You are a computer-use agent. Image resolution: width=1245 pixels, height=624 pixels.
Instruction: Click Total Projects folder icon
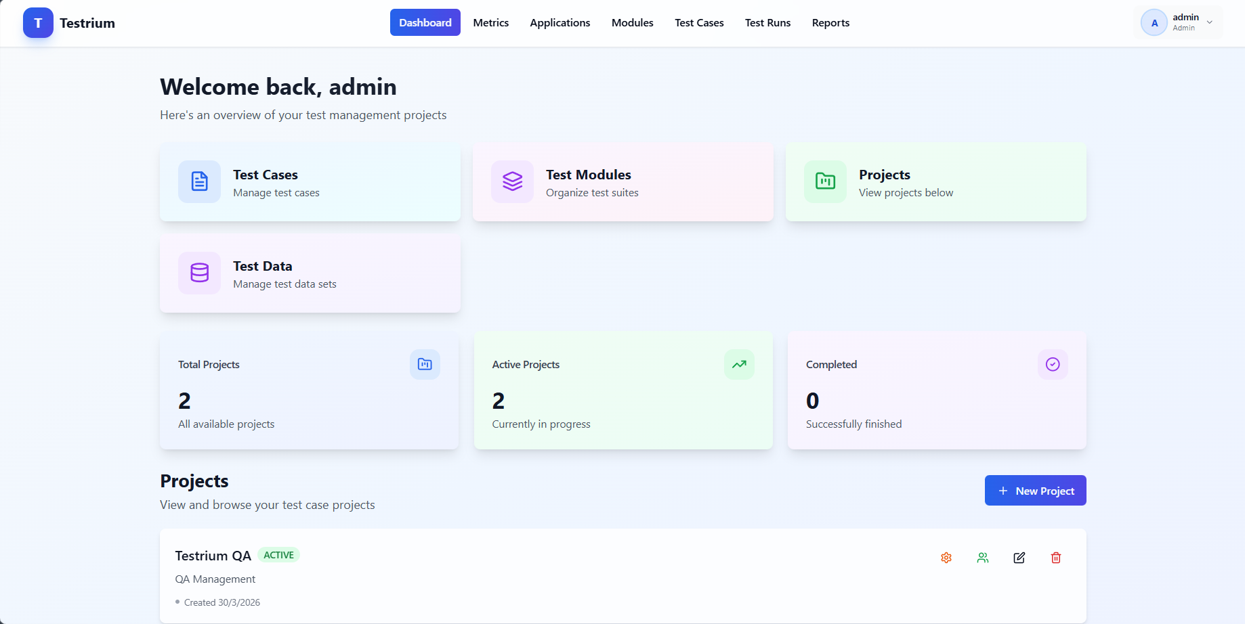(x=425, y=364)
